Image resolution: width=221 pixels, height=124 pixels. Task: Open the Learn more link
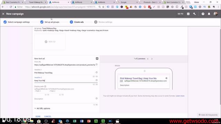pyautogui.click(x=180, y=96)
